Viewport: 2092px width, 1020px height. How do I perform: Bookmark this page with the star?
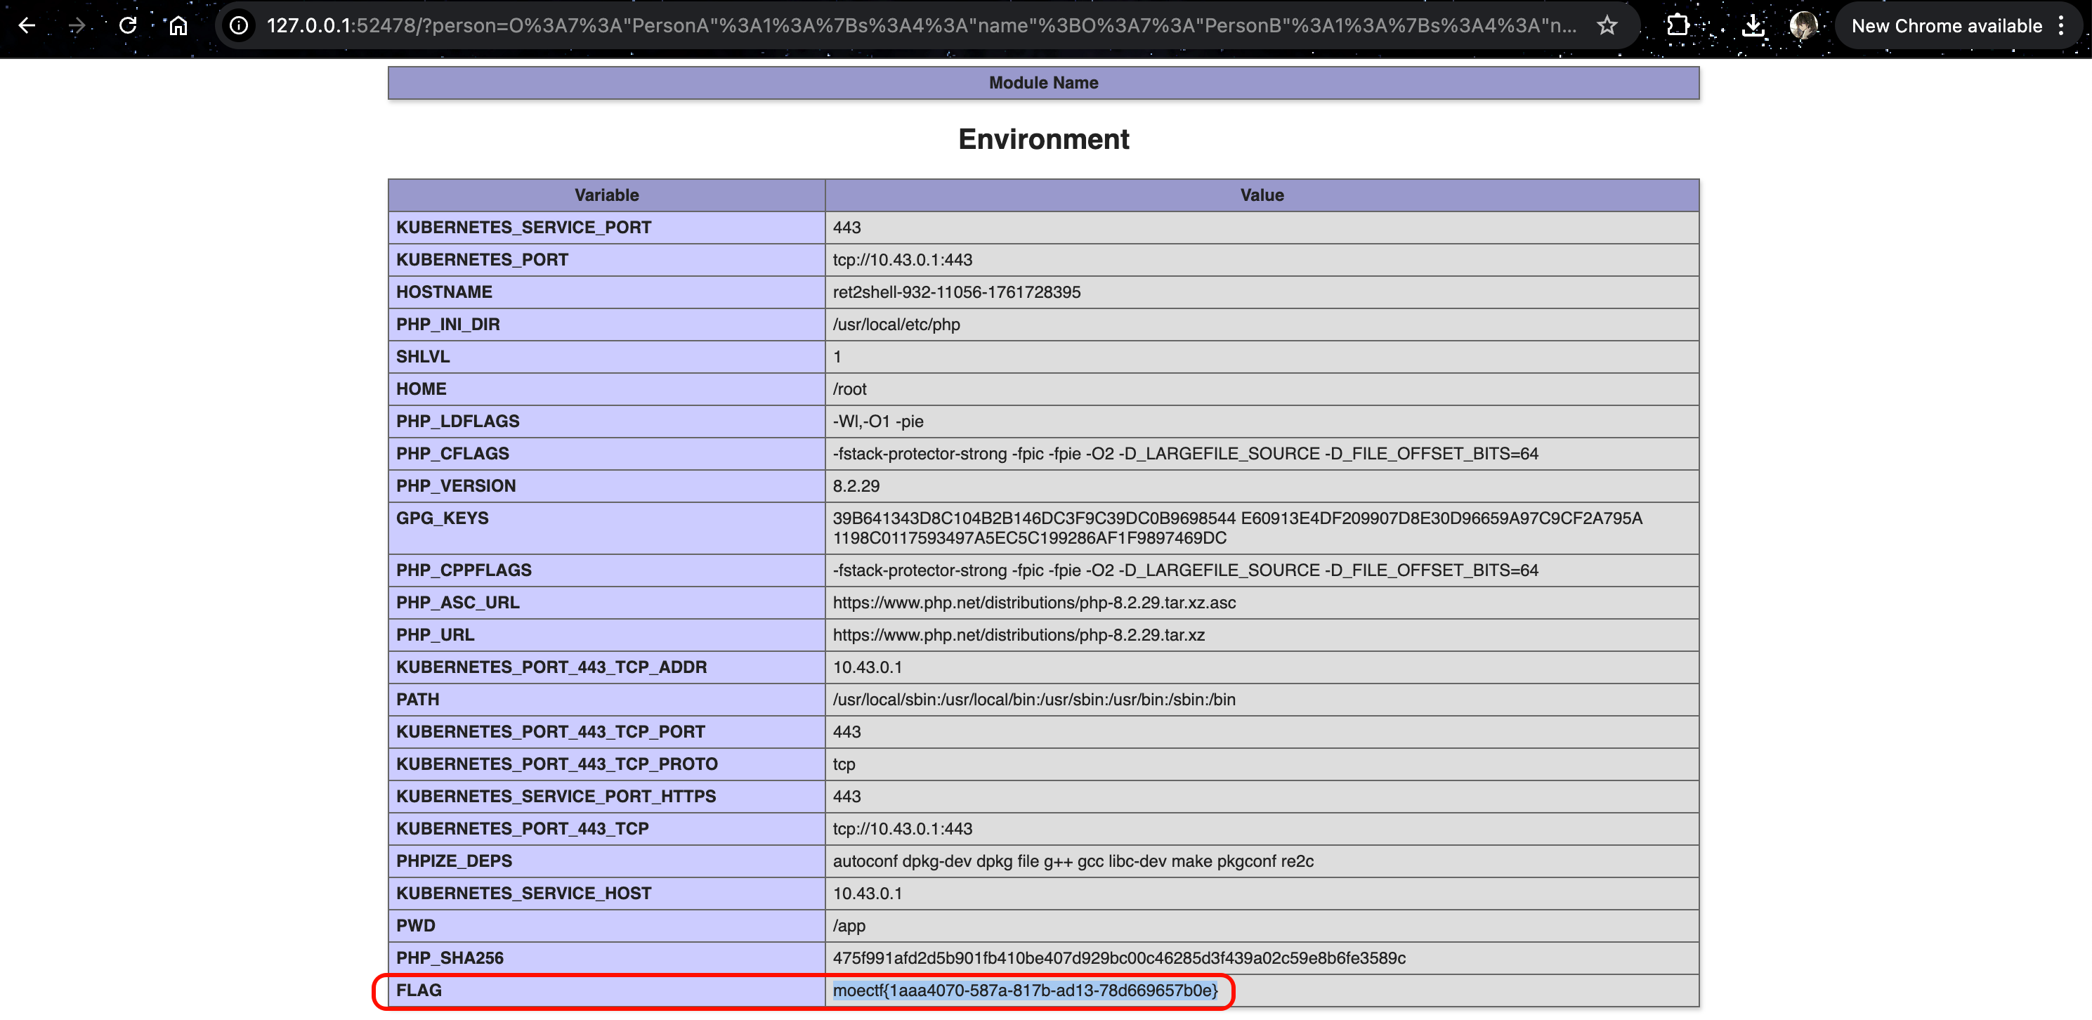(x=1607, y=26)
